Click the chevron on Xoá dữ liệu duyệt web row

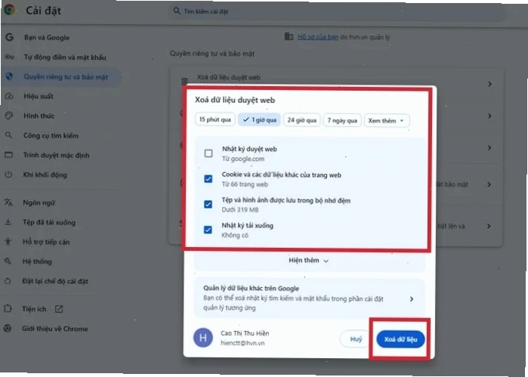[489, 84]
